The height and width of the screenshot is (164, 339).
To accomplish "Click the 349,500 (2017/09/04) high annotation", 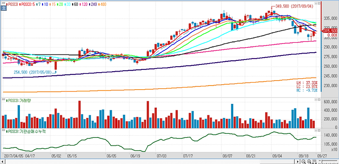I will [x=294, y=6].
